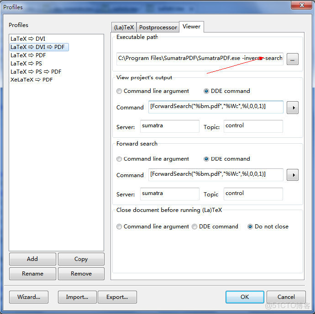Viewport: 315px width, 314px height.
Task: Click the Export... button
Action: point(117,297)
